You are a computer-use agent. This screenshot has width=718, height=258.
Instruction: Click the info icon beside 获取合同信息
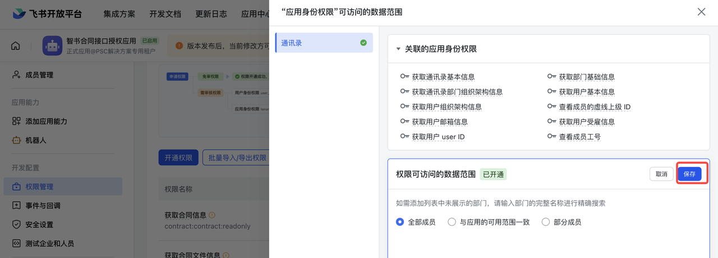click(212, 215)
